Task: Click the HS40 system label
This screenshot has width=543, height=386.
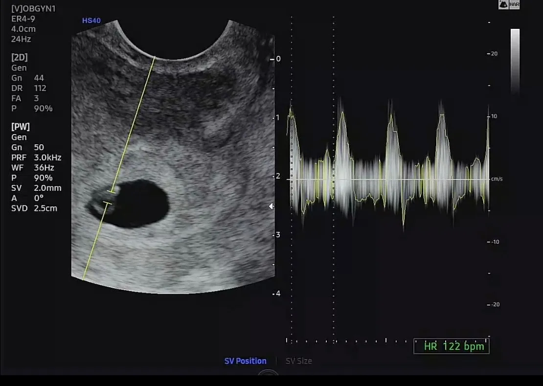Action: tap(91, 21)
